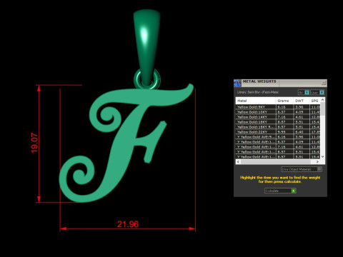The height and width of the screenshot is (257, 343).
Task: Sort by the Metal column header
Action: click(256, 101)
